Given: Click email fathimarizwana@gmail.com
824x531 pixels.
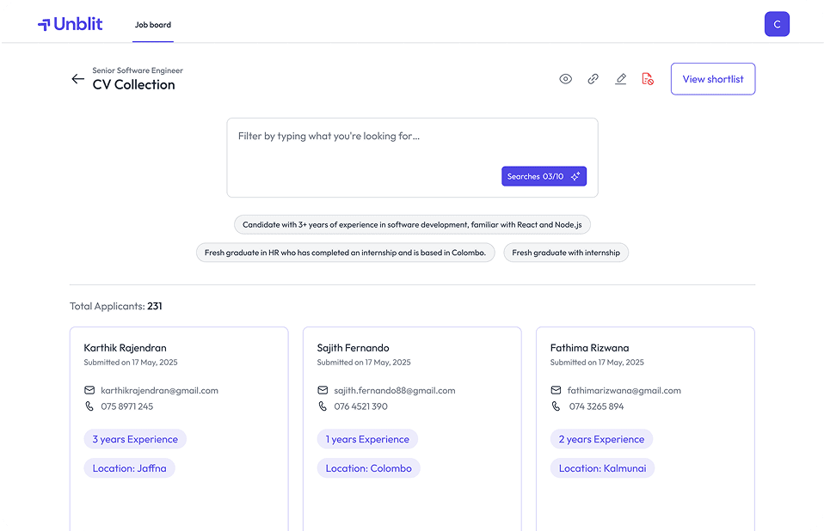Looking at the screenshot, I should [x=624, y=390].
